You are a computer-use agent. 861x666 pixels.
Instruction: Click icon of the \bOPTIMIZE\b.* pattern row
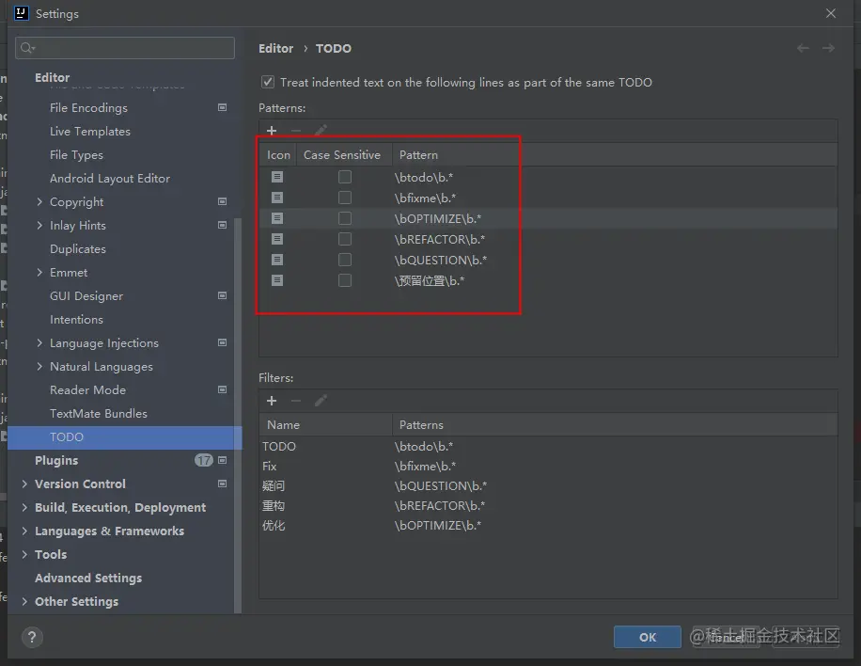[277, 218]
